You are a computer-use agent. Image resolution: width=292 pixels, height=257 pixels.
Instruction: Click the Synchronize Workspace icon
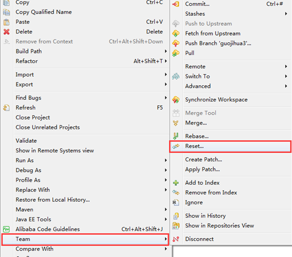(x=176, y=100)
